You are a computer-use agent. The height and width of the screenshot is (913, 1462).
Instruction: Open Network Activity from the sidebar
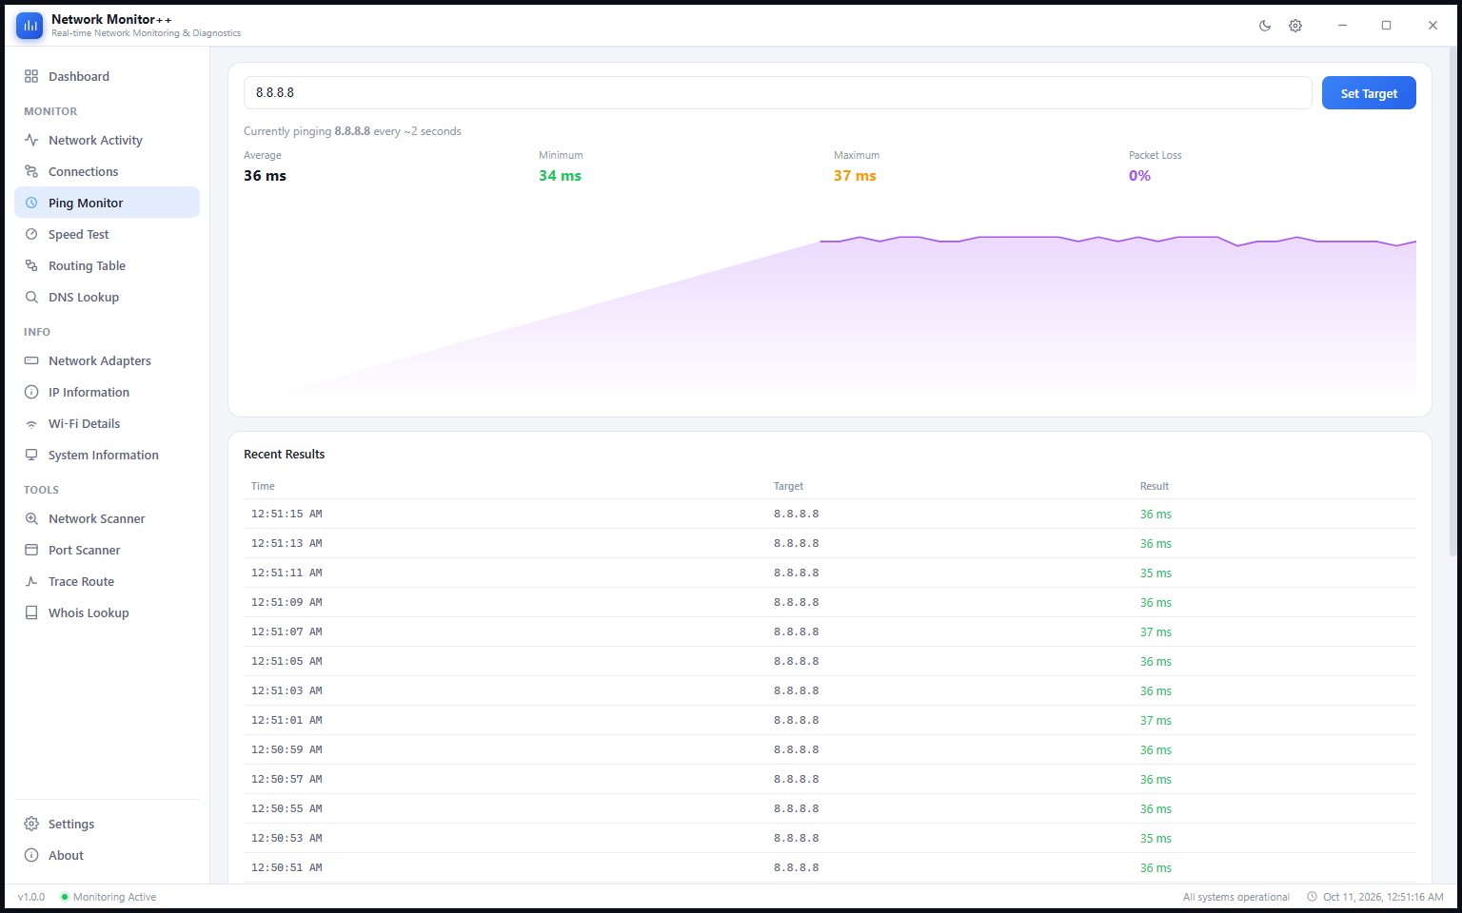click(x=107, y=140)
